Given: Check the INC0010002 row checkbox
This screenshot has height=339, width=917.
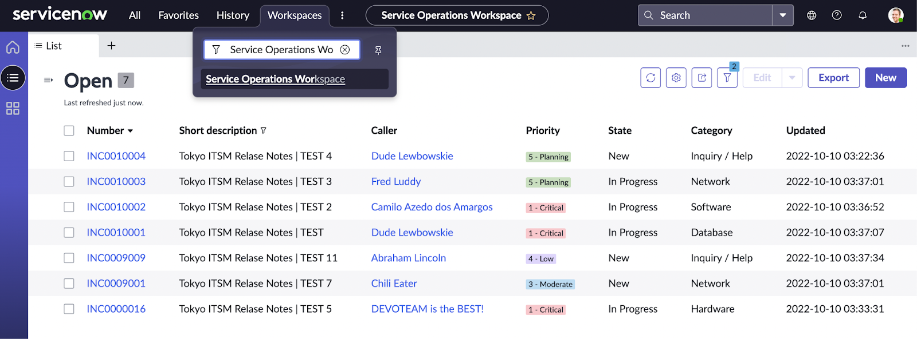Looking at the screenshot, I should click(69, 207).
